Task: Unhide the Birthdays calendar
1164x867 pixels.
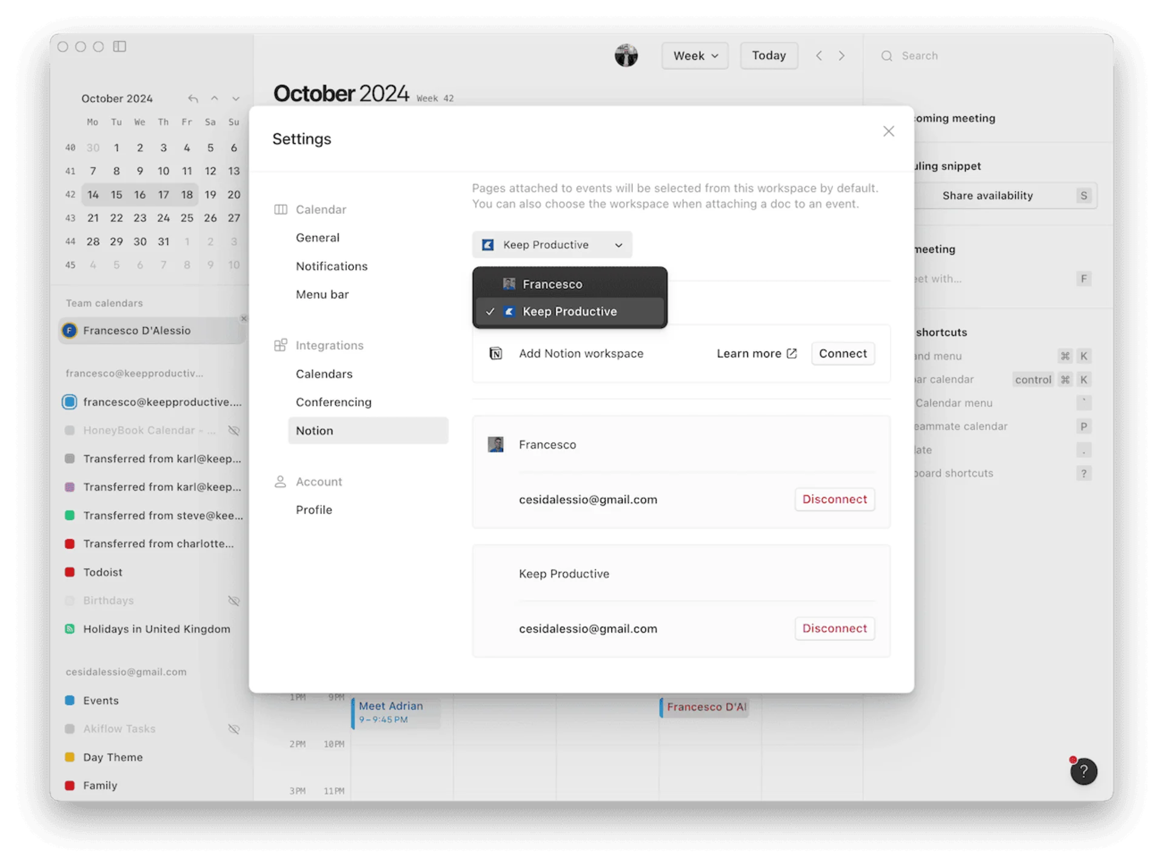Action: click(233, 601)
